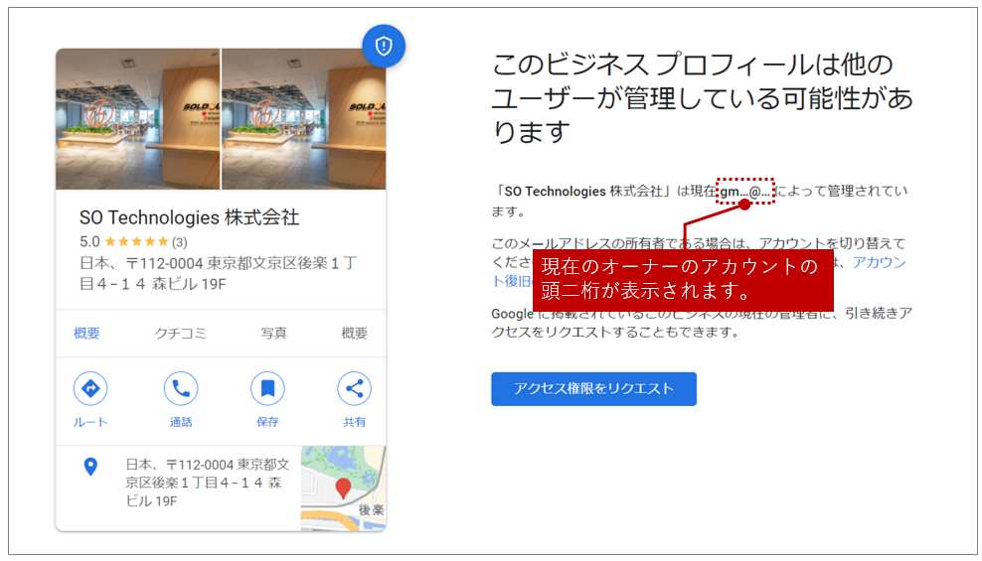982x561 pixels.
Task: Click the blue shield badge icon
Action: tap(384, 46)
